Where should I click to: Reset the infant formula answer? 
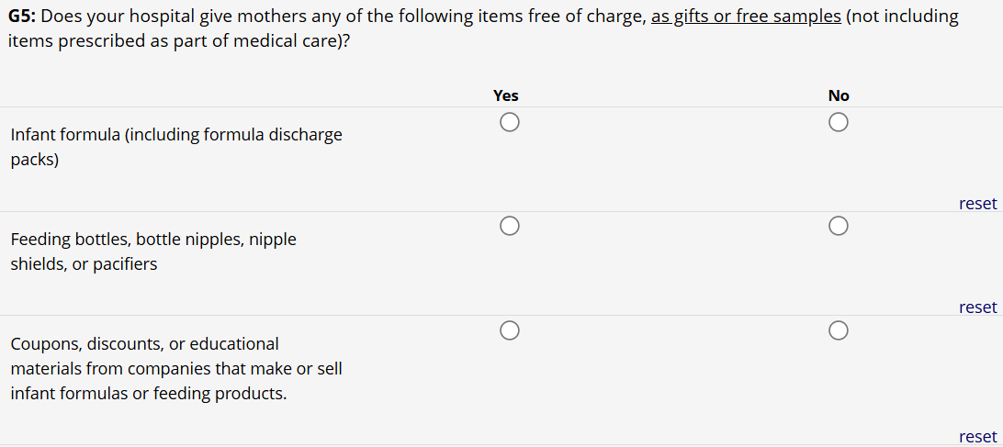tap(977, 204)
